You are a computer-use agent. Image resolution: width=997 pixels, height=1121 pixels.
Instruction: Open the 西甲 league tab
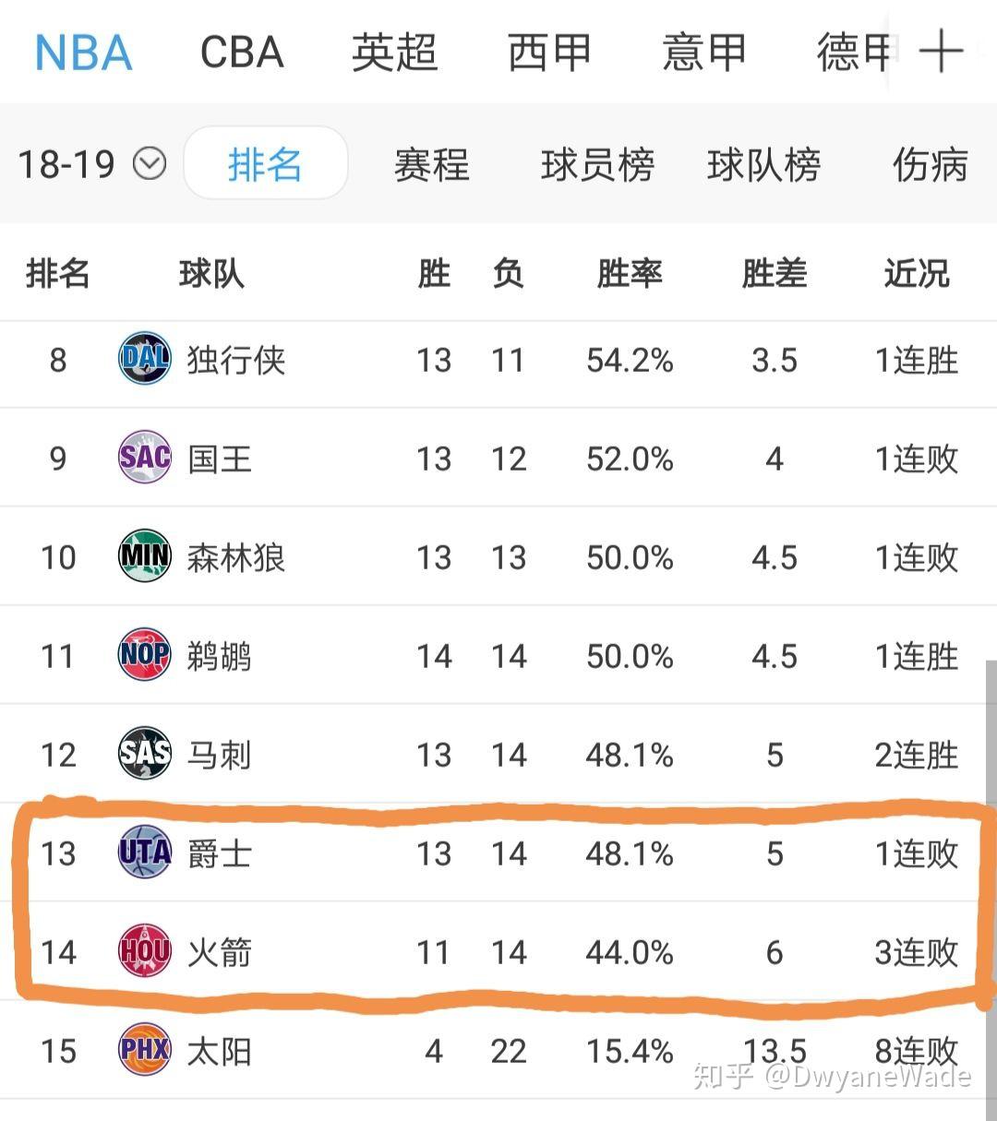coord(549,53)
